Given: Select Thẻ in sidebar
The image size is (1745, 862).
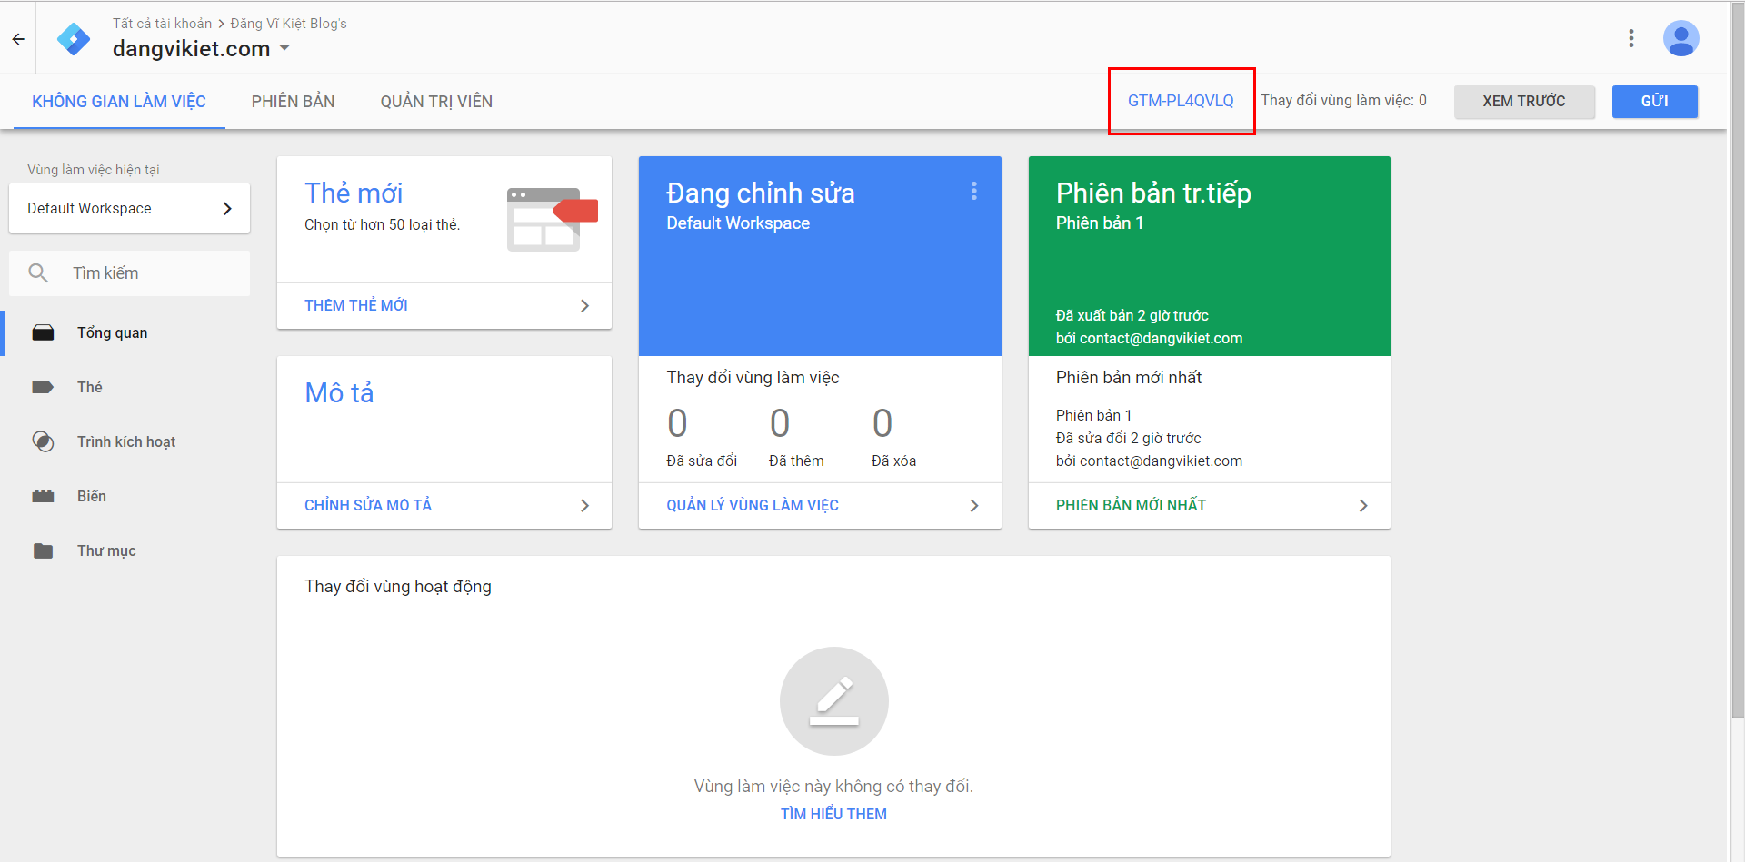Looking at the screenshot, I should point(89,387).
